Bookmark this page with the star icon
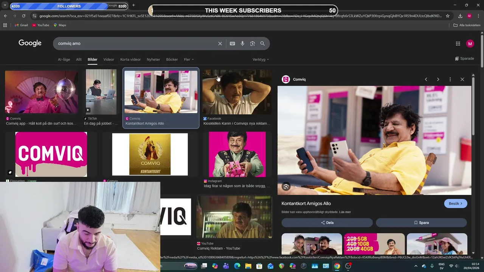484x272 pixels. pos(448,16)
